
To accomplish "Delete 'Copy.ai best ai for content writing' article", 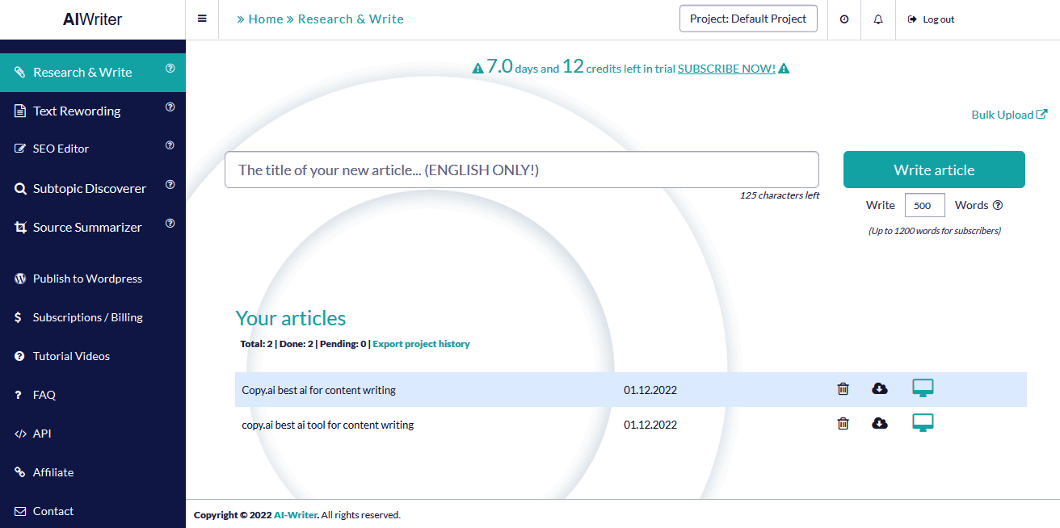I will [843, 389].
